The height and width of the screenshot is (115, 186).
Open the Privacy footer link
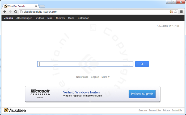coord(167,110)
